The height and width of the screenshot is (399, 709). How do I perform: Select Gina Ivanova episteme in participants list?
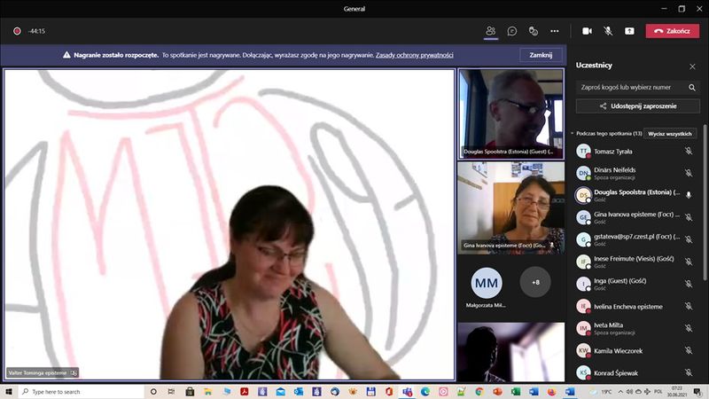(634, 217)
